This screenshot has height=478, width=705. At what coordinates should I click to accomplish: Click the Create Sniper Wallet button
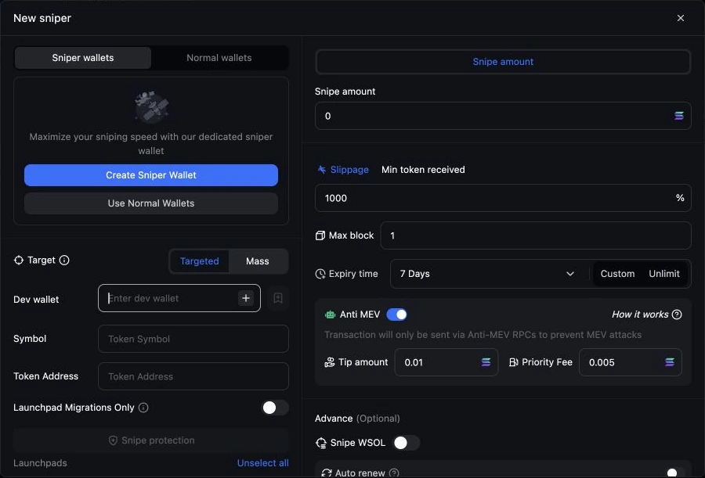[151, 175]
